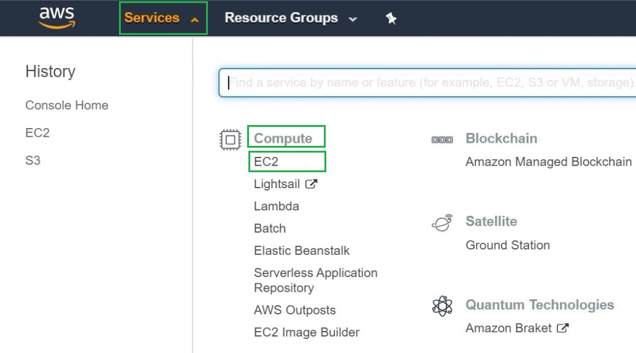Open Amazon Managed Blockchain
Image resolution: width=636 pixels, height=353 pixels.
(x=548, y=162)
